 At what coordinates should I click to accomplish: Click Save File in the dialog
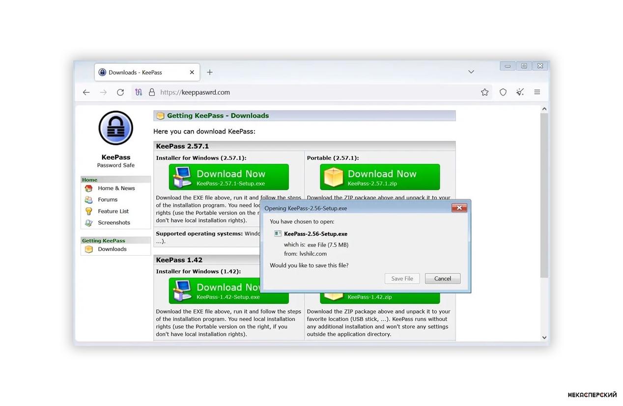[x=402, y=278]
